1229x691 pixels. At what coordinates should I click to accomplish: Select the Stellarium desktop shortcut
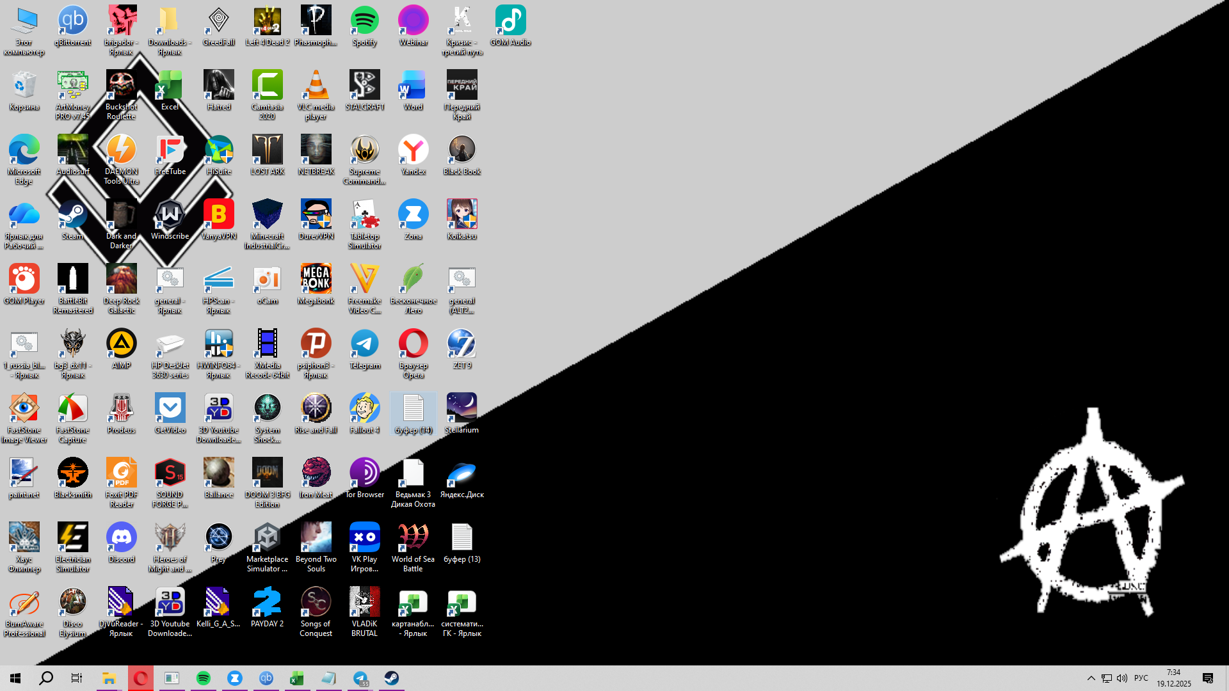click(462, 409)
